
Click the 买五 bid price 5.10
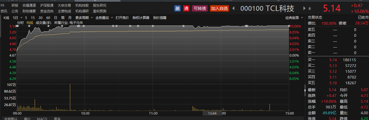[x=333, y=83]
